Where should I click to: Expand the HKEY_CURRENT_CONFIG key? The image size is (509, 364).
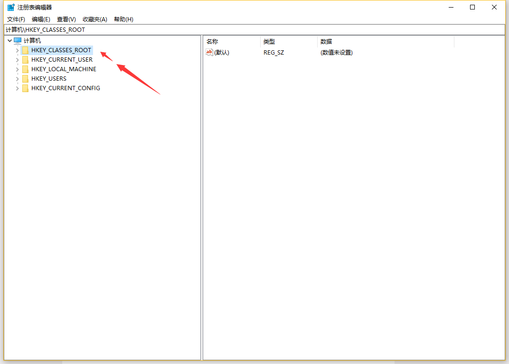(x=18, y=88)
